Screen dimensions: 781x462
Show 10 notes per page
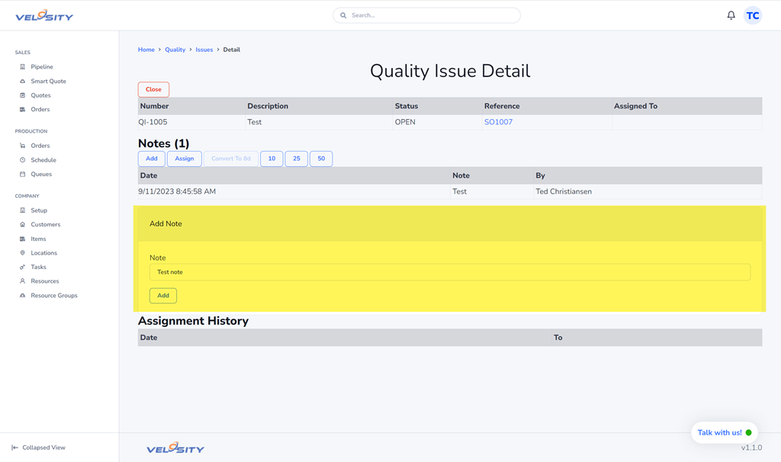coord(272,159)
